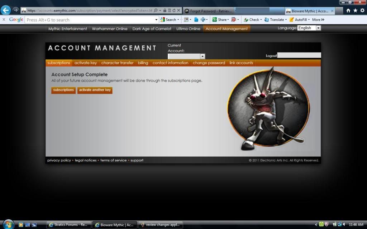Click the orange subscriptions button below the message
Image resolution: width=367 pixels, height=229 pixels.
(x=63, y=90)
